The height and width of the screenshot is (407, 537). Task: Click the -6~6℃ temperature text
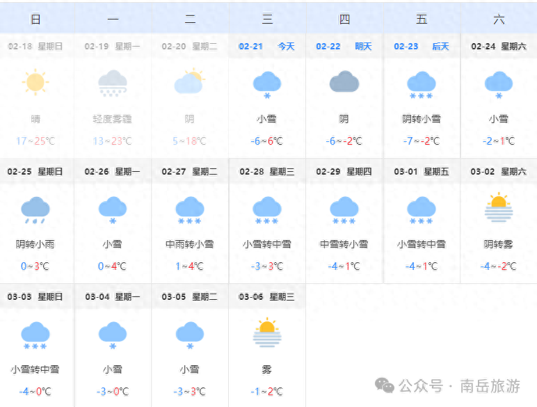(267, 141)
